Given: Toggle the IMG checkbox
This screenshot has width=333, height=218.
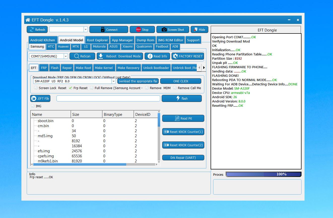Looking at the screenshot, I should [x=33, y=106].
